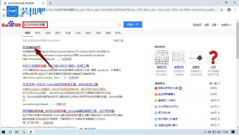The image size is (239, 135).
Task: Click the camera image search icon
Action: 120,25
